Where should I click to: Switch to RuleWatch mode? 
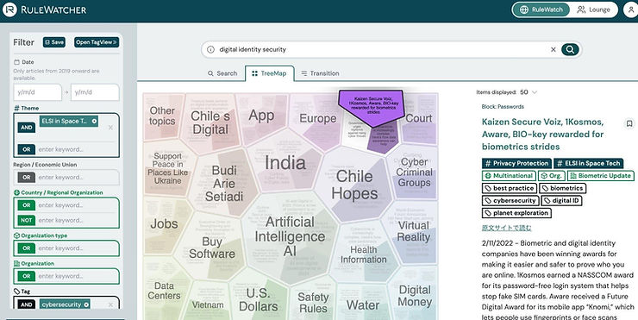pyautogui.click(x=541, y=9)
